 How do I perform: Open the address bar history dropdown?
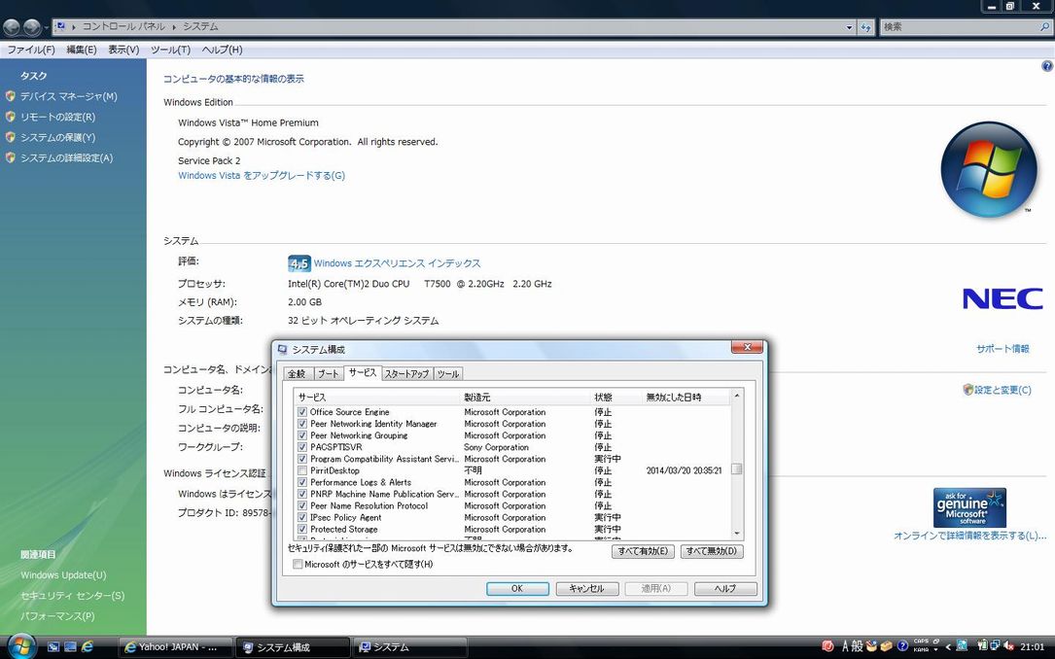coord(849,27)
